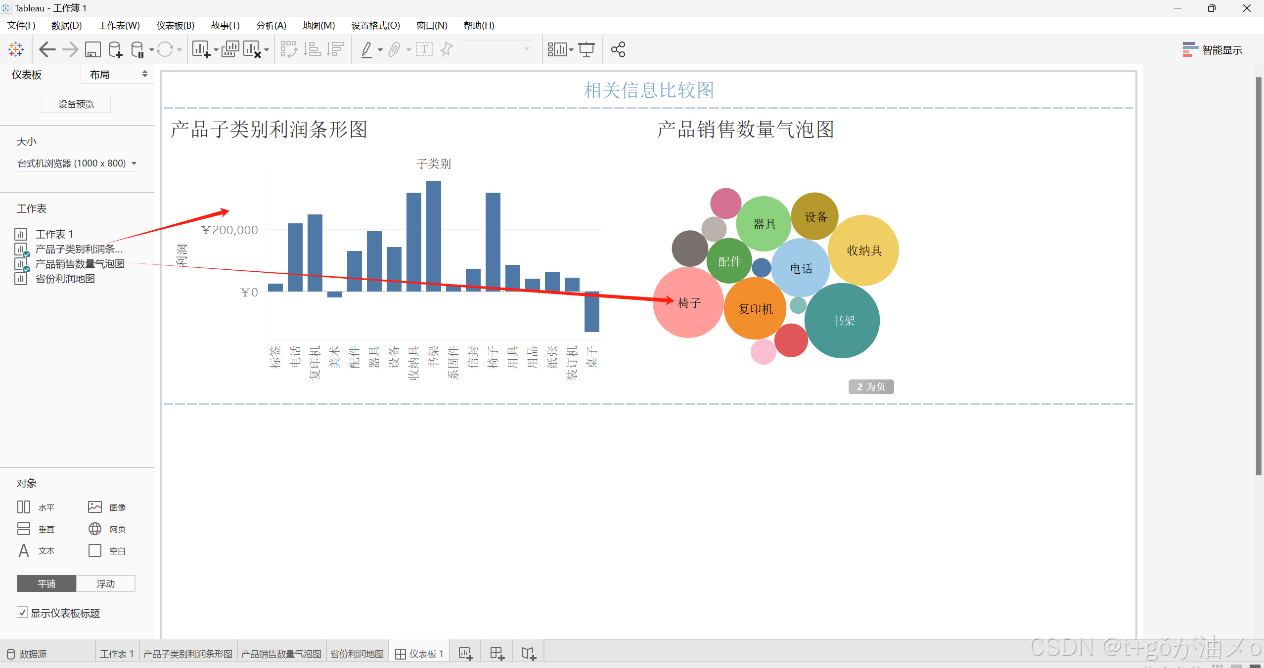Click the new story icon in bottom bar

point(529,654)
